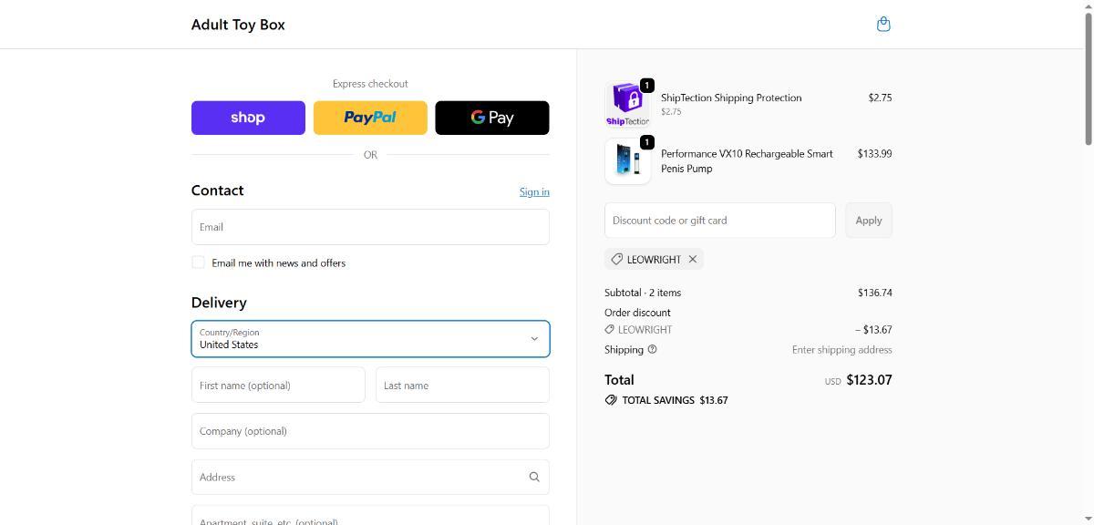Screen dimensions: 1094x525
Task: Click the Performance VX10 pump thumbnail
Action: [x=627, y=160]
